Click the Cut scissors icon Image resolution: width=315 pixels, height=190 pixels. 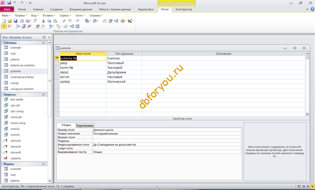pos(43,21)
